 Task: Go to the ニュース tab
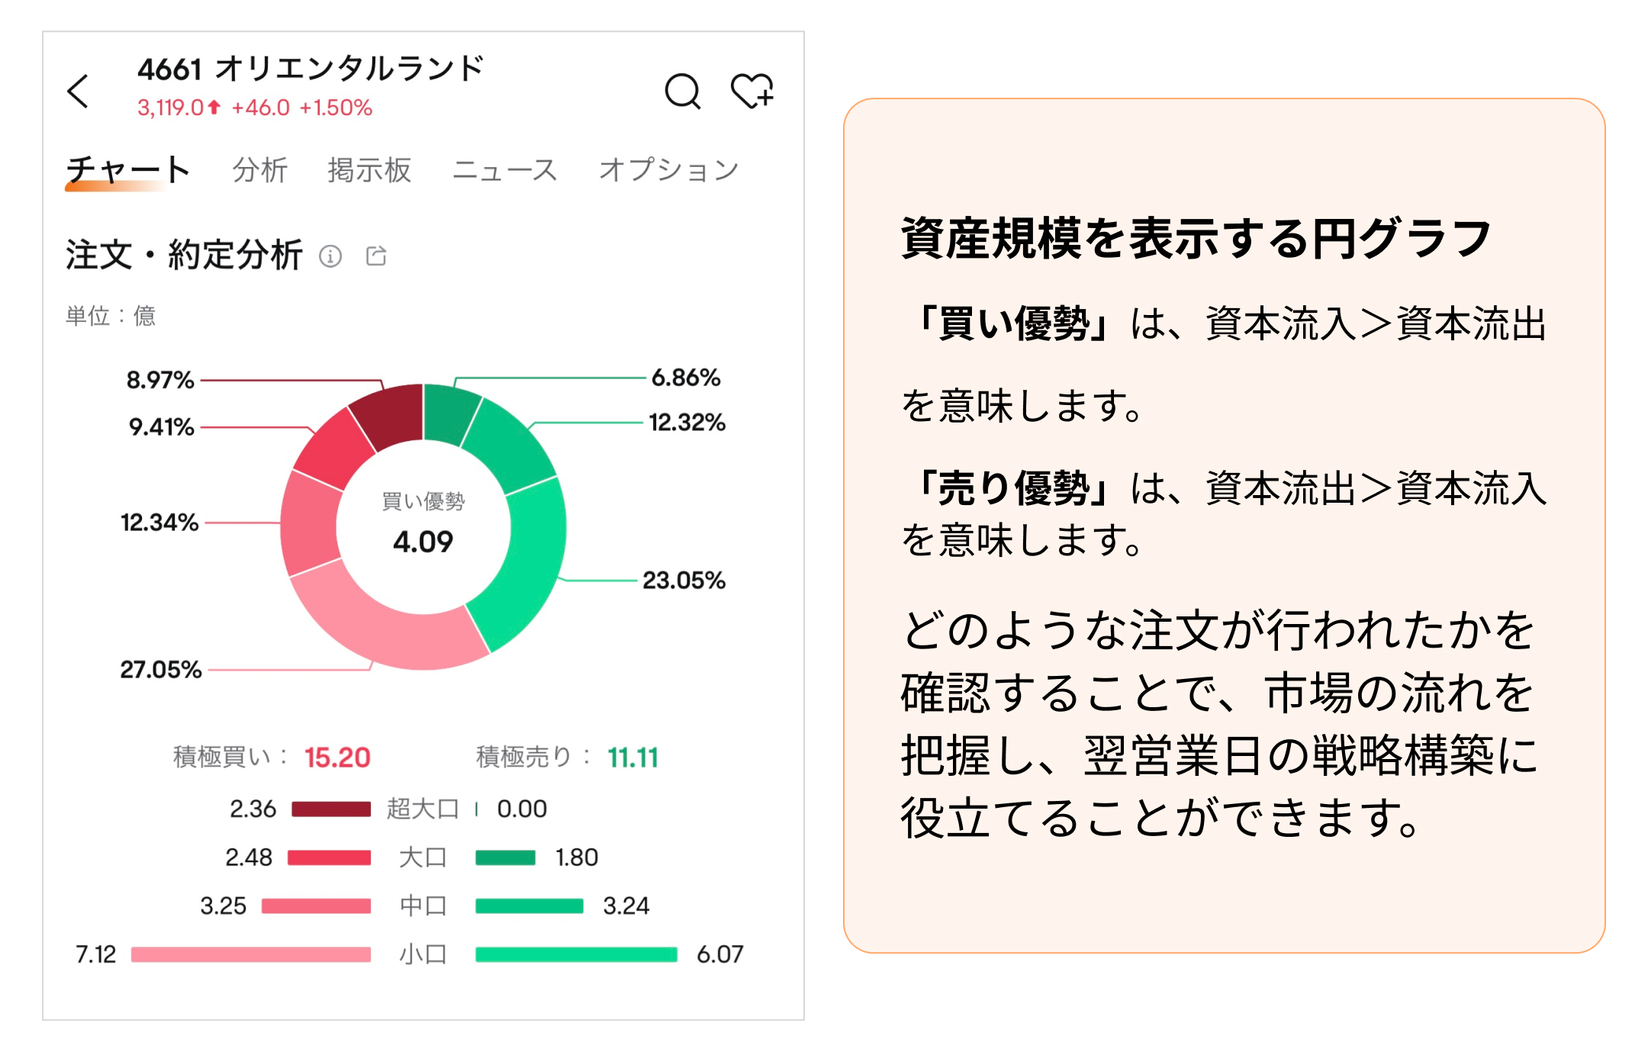pyautogui.click(x=504, y=169)
